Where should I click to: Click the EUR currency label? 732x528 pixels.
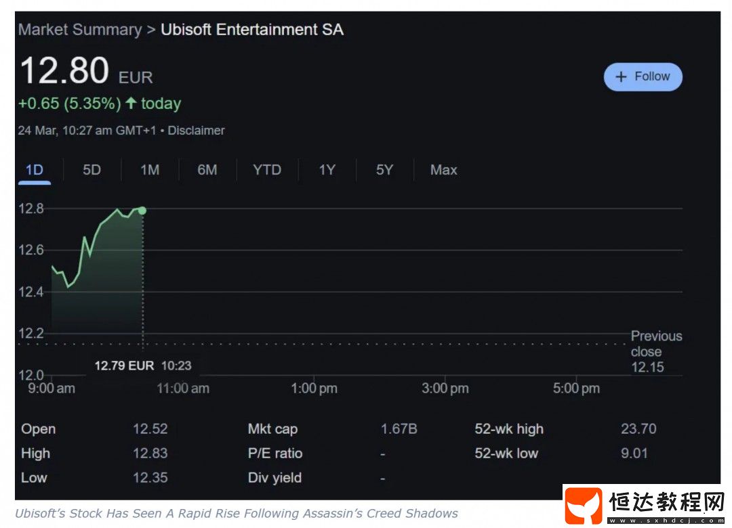coord(136,77)
